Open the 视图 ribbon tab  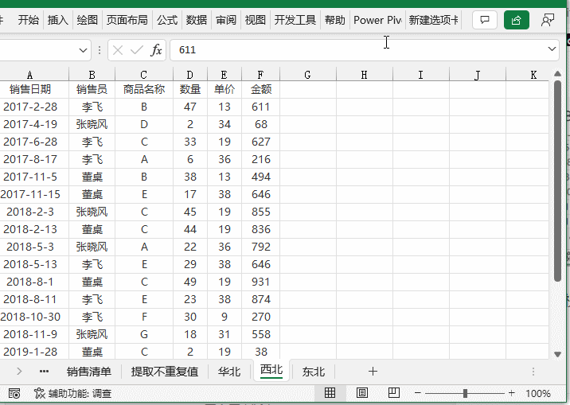coord(256,20)
